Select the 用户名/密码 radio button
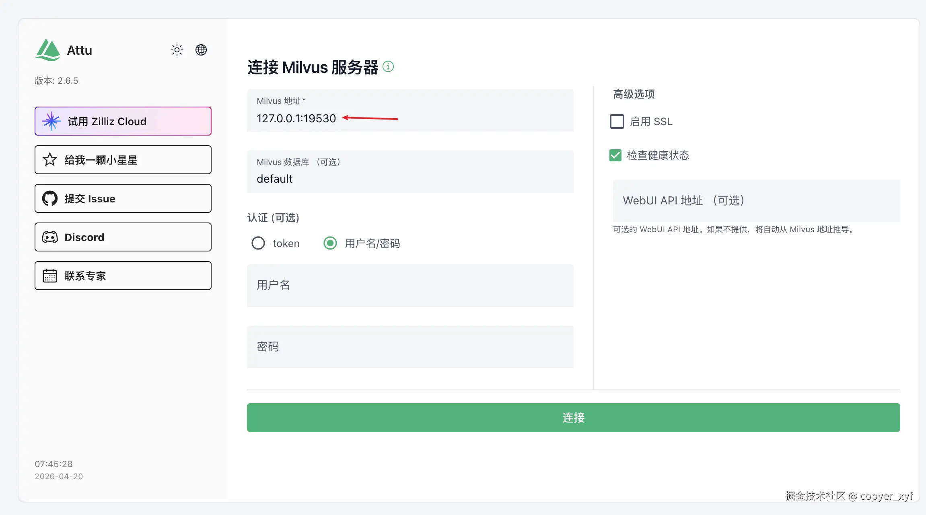 click(x=330, y=243)
